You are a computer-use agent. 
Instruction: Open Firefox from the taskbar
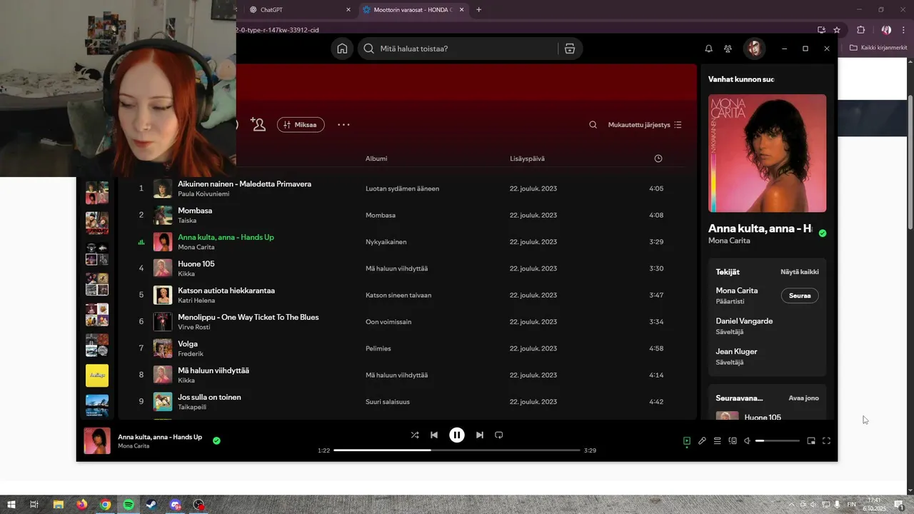point(81,505)
